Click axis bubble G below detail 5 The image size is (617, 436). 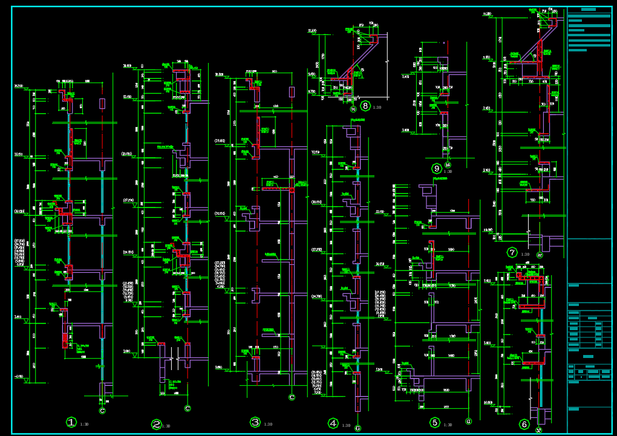468,421
